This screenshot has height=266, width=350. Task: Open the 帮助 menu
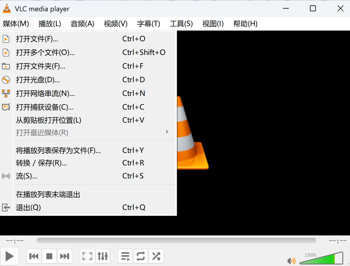tap(245, 24)
